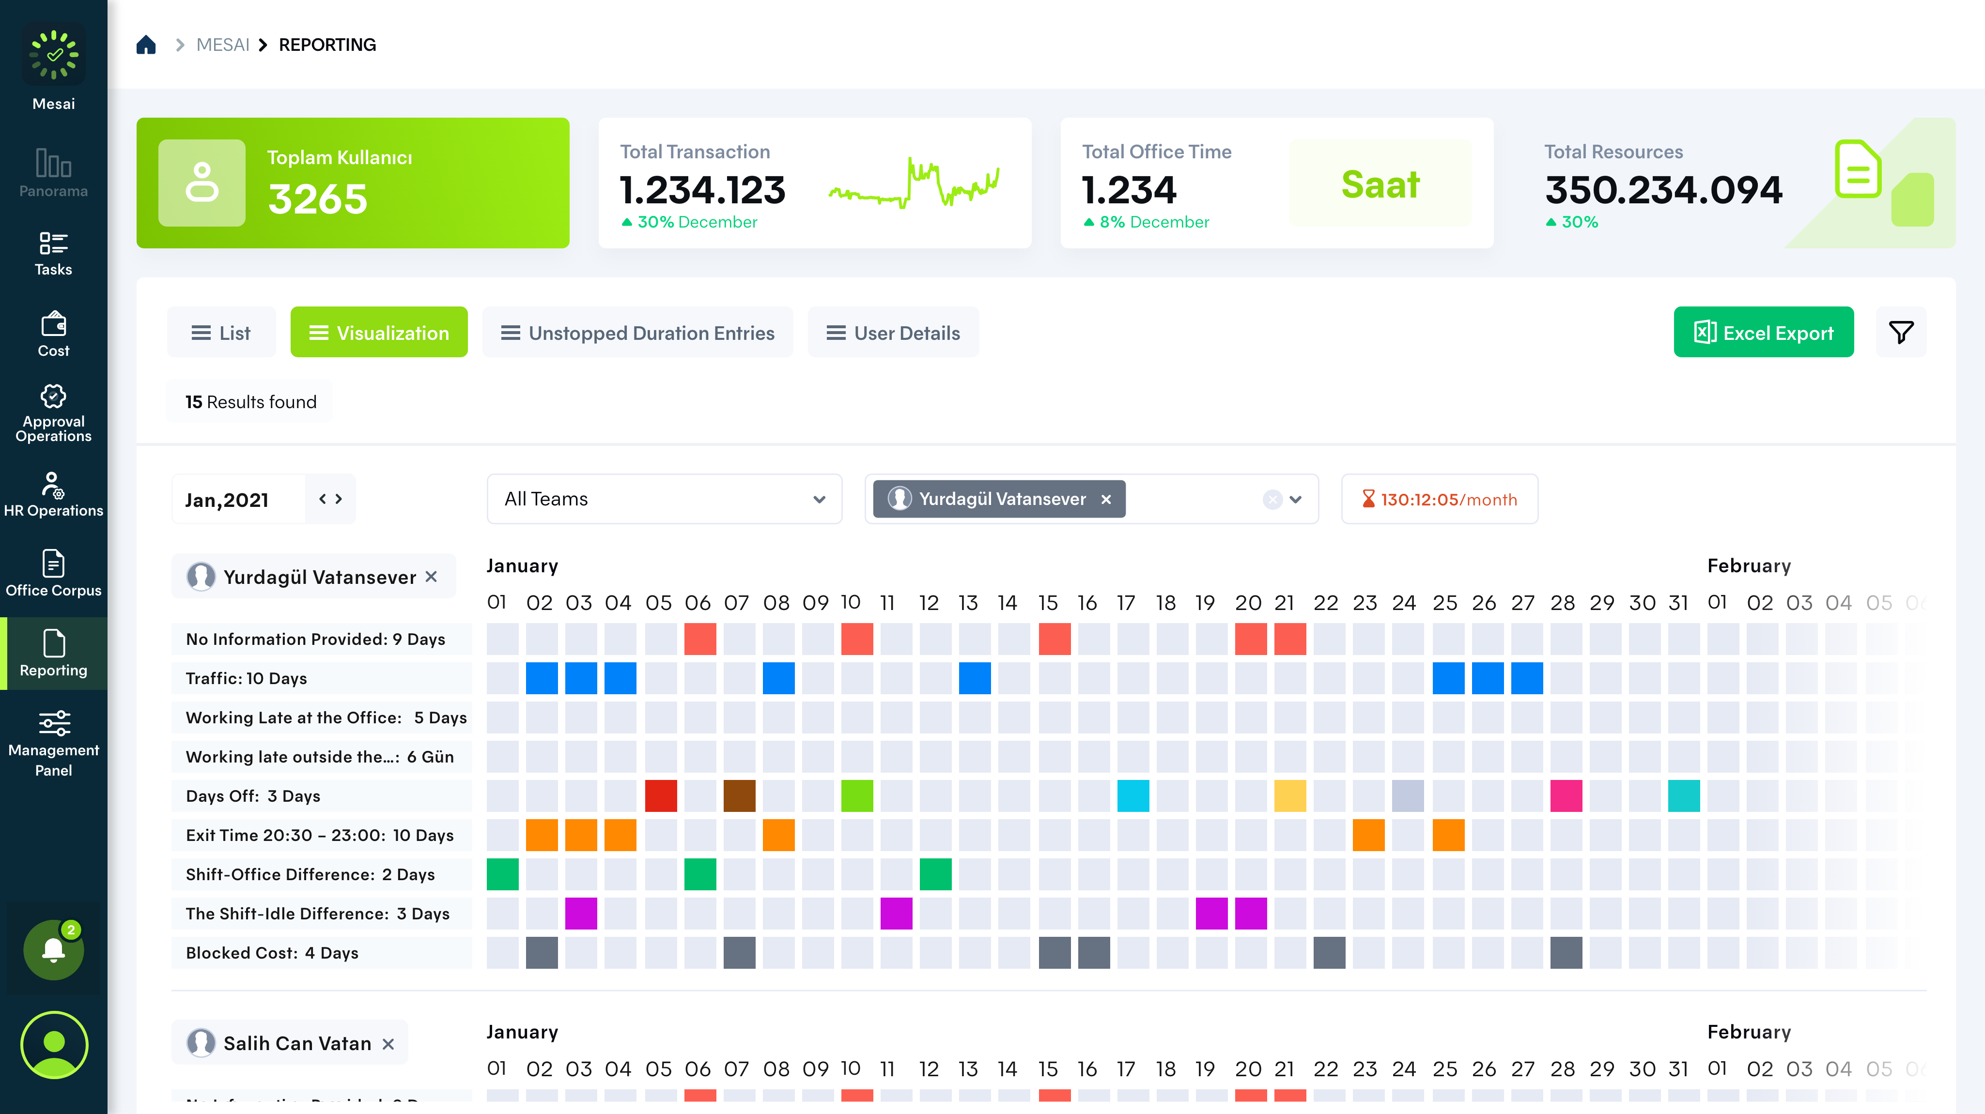Viewport: 1985px width, 1114px height.
Task: Select Reporting in sidebar
Action: click(x=53, y=653)
